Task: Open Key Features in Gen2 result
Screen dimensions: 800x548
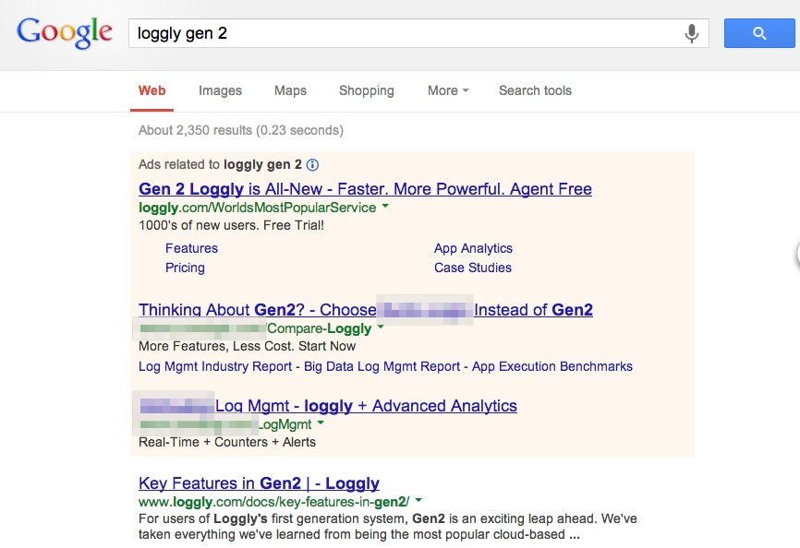Action: coord(259,483)
